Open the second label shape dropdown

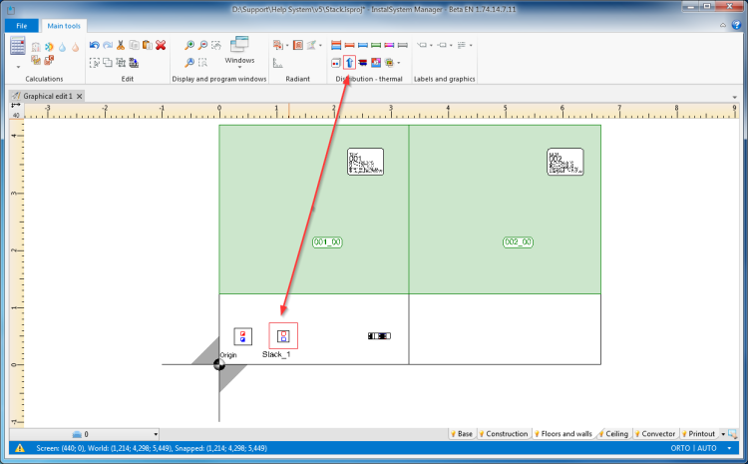tap(451, 45)
